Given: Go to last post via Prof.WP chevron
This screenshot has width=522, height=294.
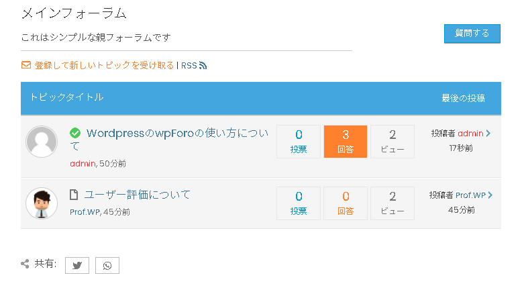Looking at the screenshot, I should [x=490, y=195].
